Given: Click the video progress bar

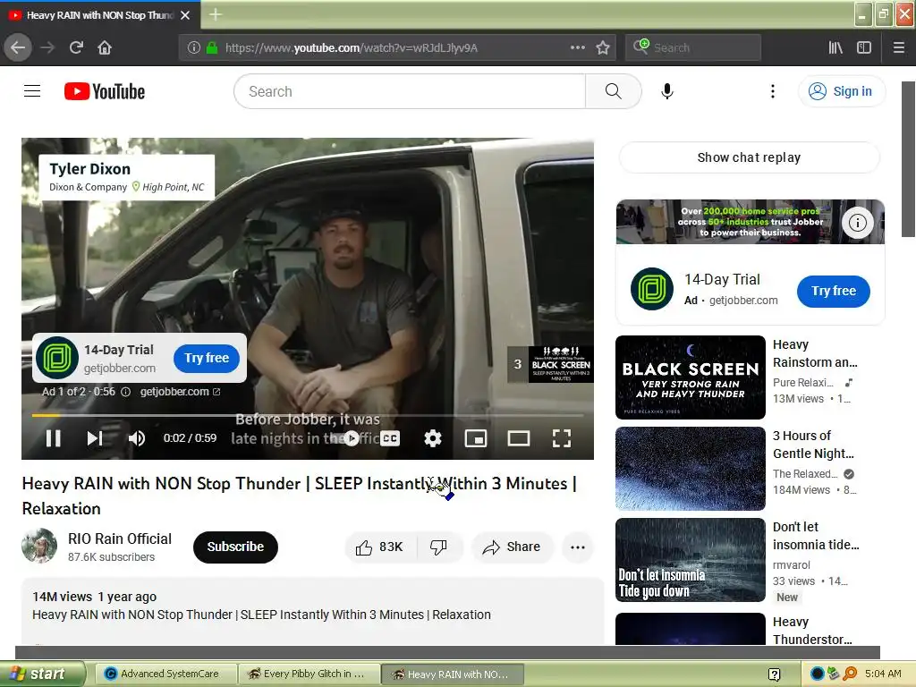Looking at the screenshot, I should click(x=308, y=415).
